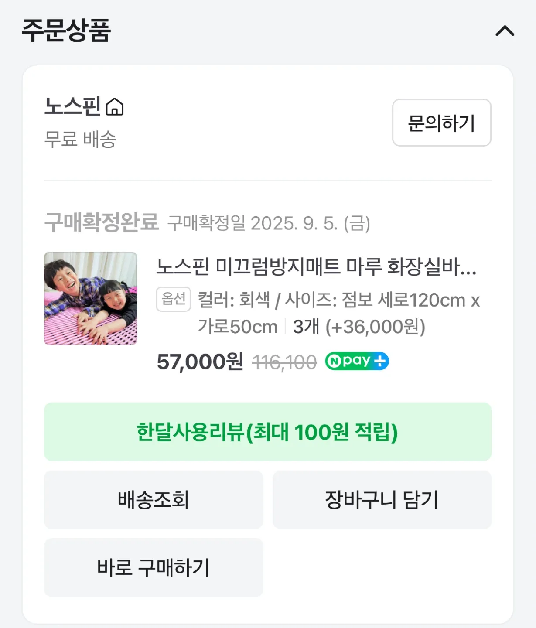The height and width of the screenshot is (628, 536).
Task: Click the 주문상품 section heading
Action: click(x=66, y=31)
